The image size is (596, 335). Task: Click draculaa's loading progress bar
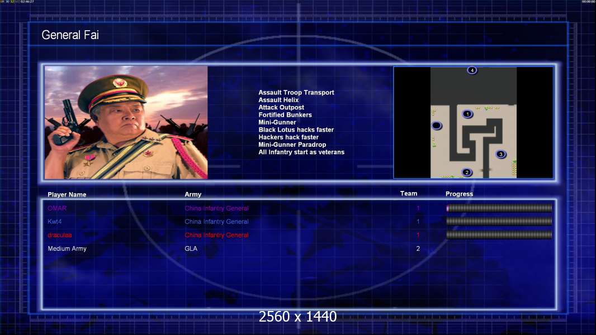pyautogui.click(x=499, y=235)
